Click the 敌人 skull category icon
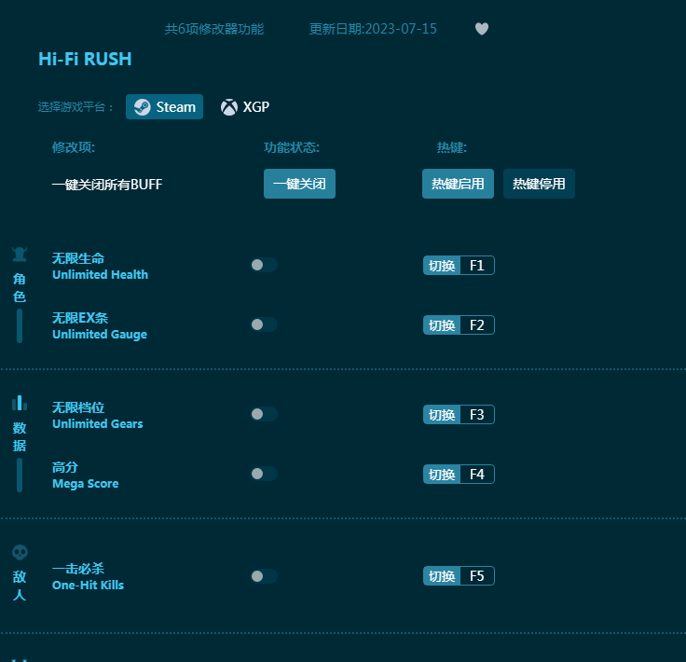Viewport: 686px width, 662px height. point(20,552)
